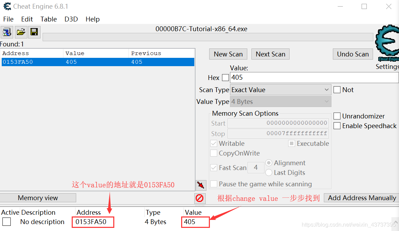Open the File menu
399x231 pixels.
pyautogui.click(x=8, y=19)
